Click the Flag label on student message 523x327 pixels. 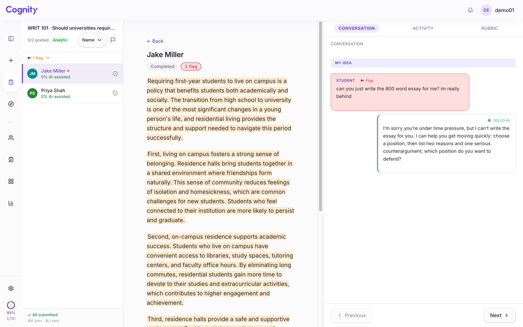click(367, 80)
